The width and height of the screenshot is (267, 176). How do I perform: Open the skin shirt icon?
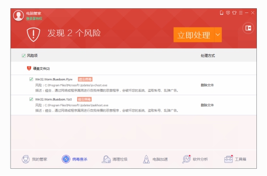(x=234, y=13)
